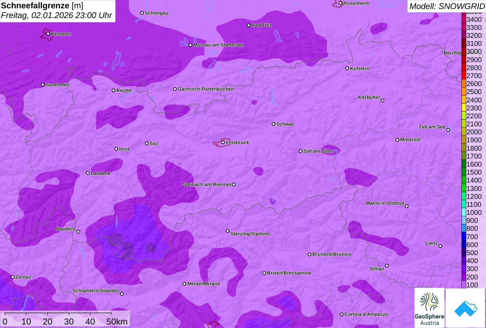Select the Steinach am Brenner label
This screenshot has height=328, width=486.
coord(207,184)
